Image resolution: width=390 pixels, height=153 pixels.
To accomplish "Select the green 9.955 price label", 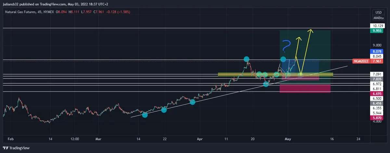I will click(x=377, y=31).
